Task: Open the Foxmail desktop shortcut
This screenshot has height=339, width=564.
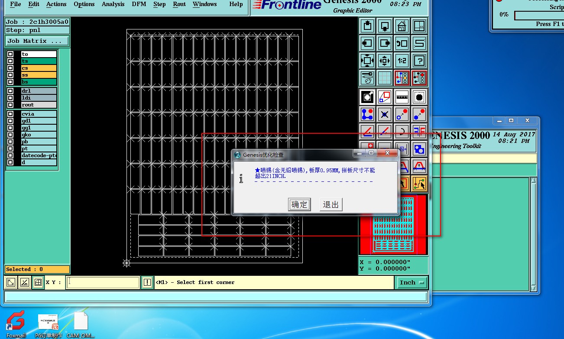Action: pyautogui.click(x=16, y=324)
